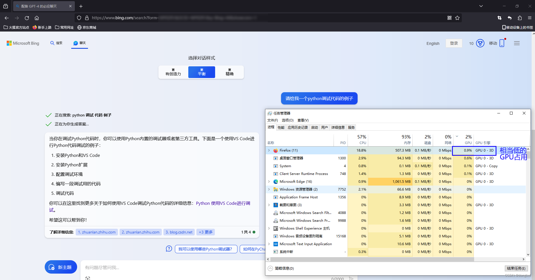
Task: Switch to 启动 tab in Task Manager
Action: point(315,128)
